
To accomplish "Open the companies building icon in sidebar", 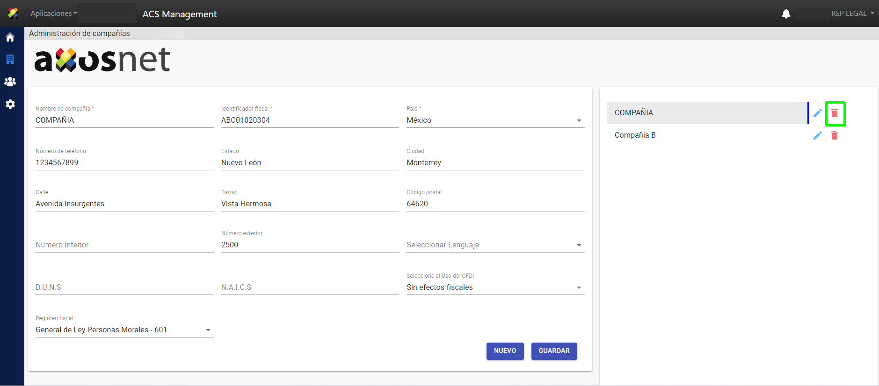I will [10, 59].
